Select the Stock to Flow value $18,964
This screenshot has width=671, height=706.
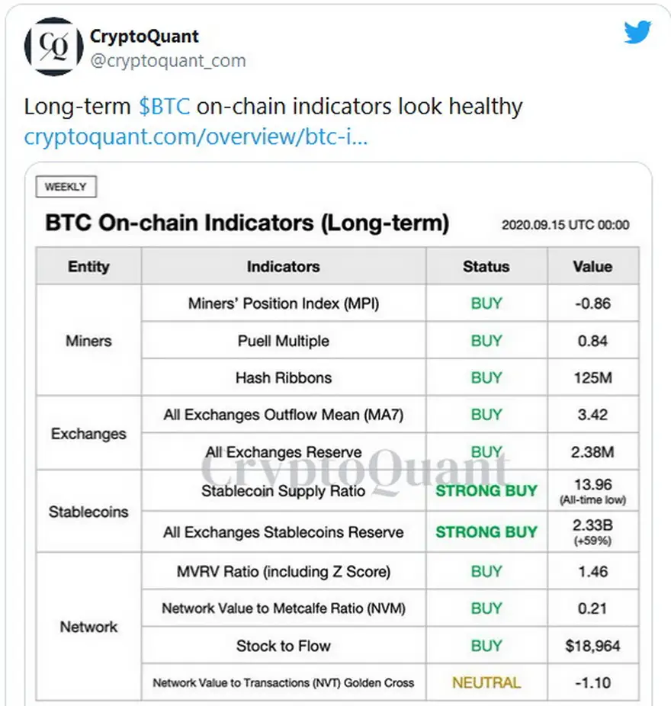pyautogui.click(x=592, y=646)
